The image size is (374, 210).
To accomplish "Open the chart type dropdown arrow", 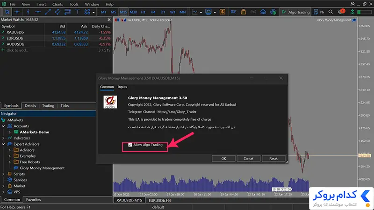I will (x=201, y=12).
